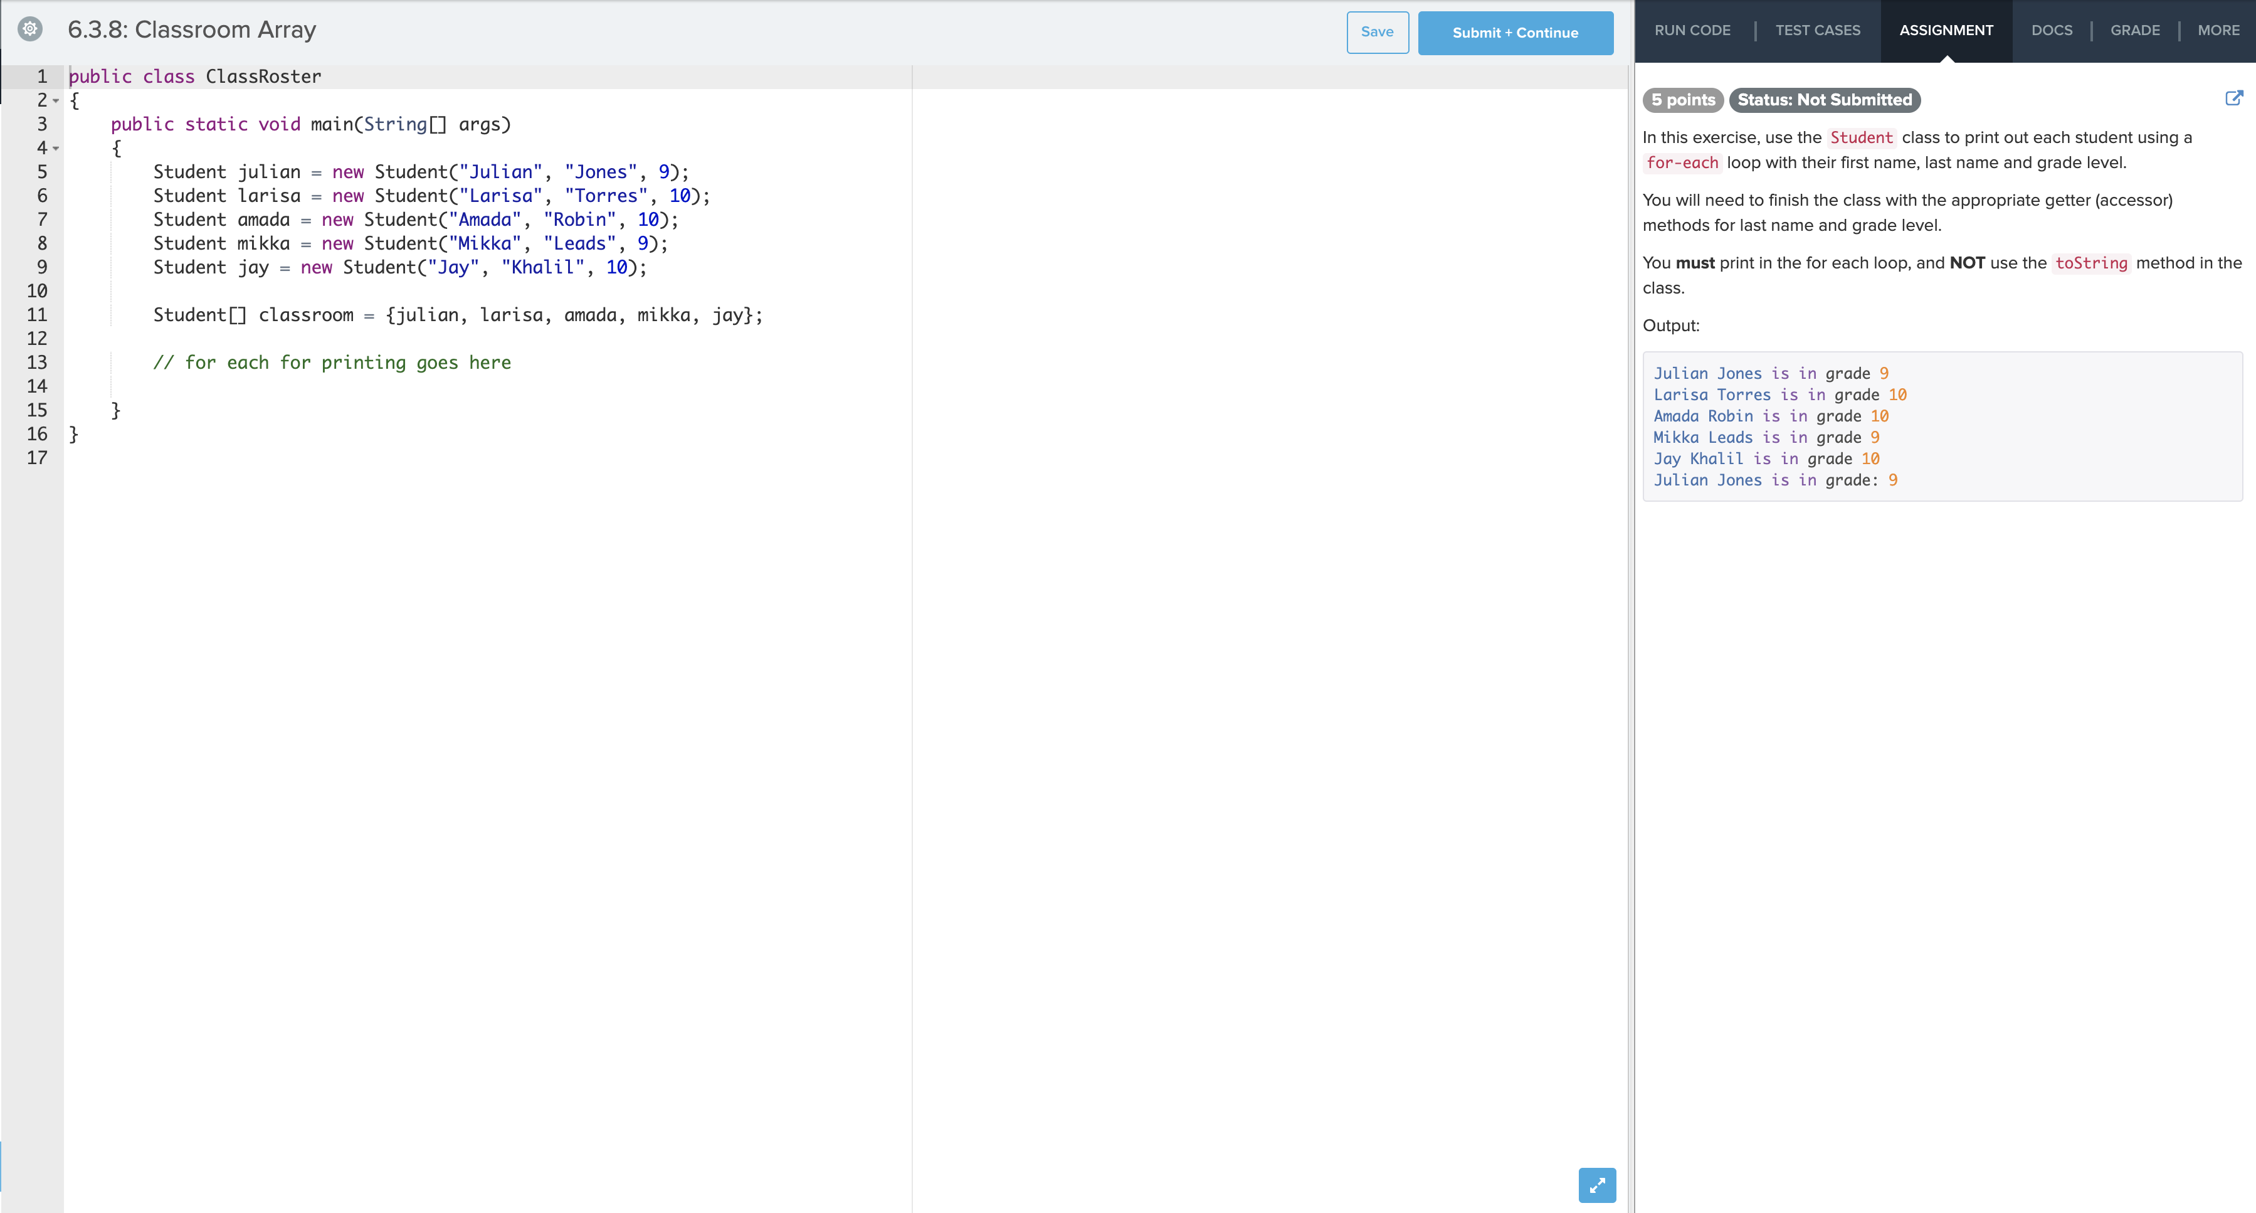Open the MORE menu

(x=2218, y=29)
